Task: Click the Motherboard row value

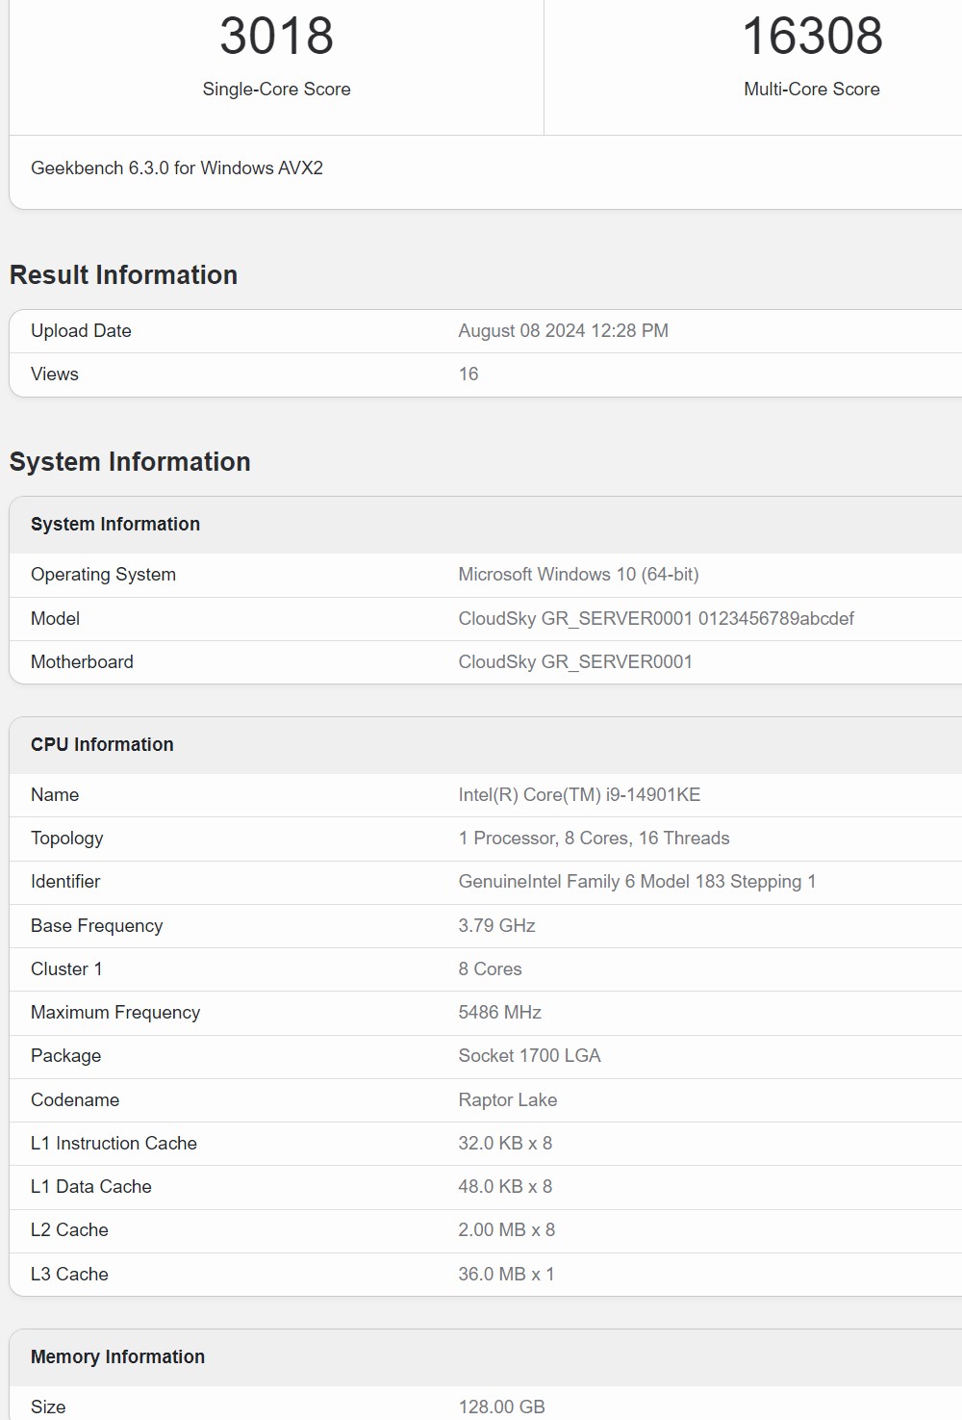Action: click(x=575, y=662)
